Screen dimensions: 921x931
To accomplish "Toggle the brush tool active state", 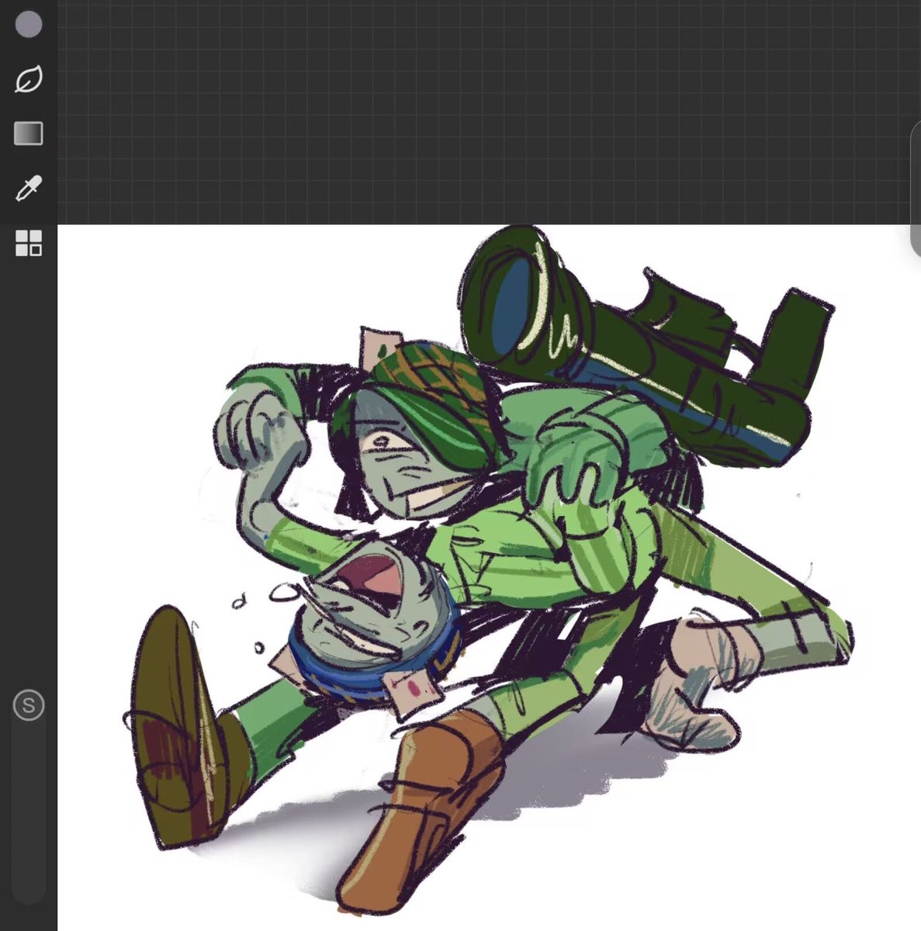I will (29, 79).
